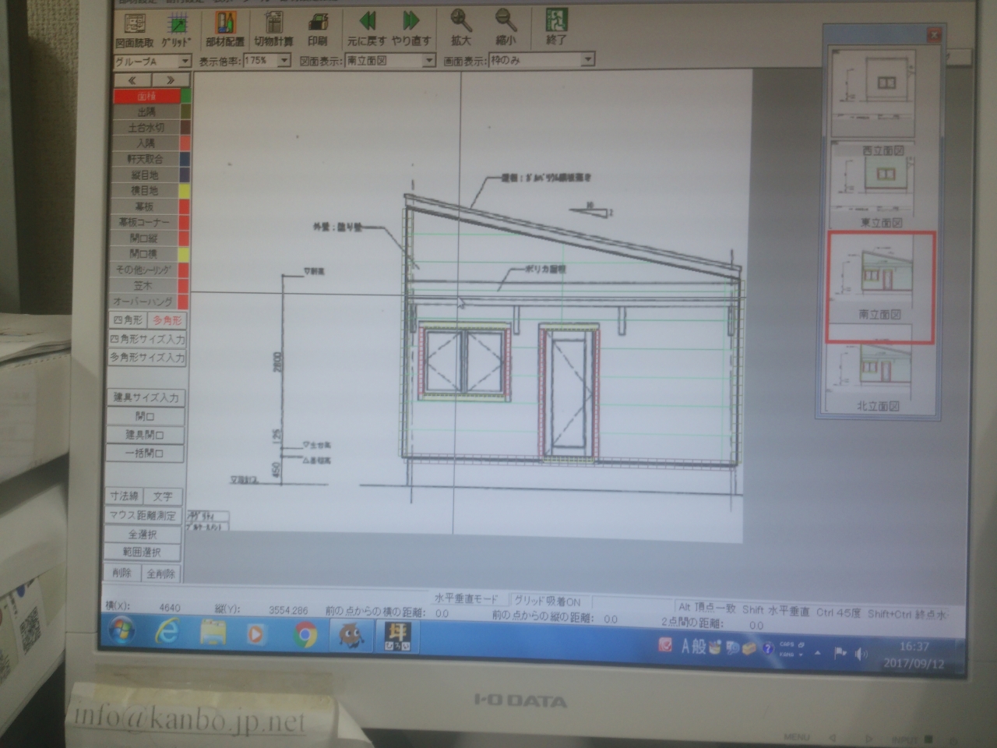Go to previous page with « button

coord(132,80)
